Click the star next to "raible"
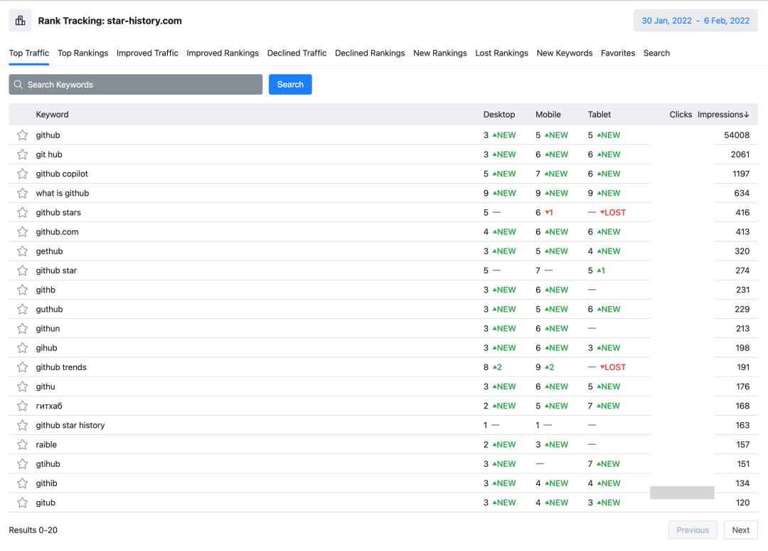The height and width of the screenshot is (551, 768). tap(22, 445)
